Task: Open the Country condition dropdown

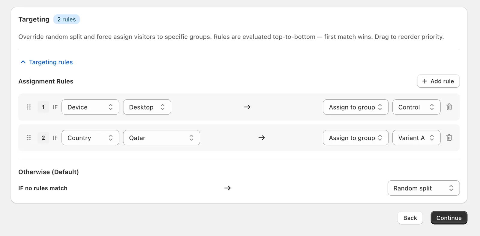Action: point(90,138)
